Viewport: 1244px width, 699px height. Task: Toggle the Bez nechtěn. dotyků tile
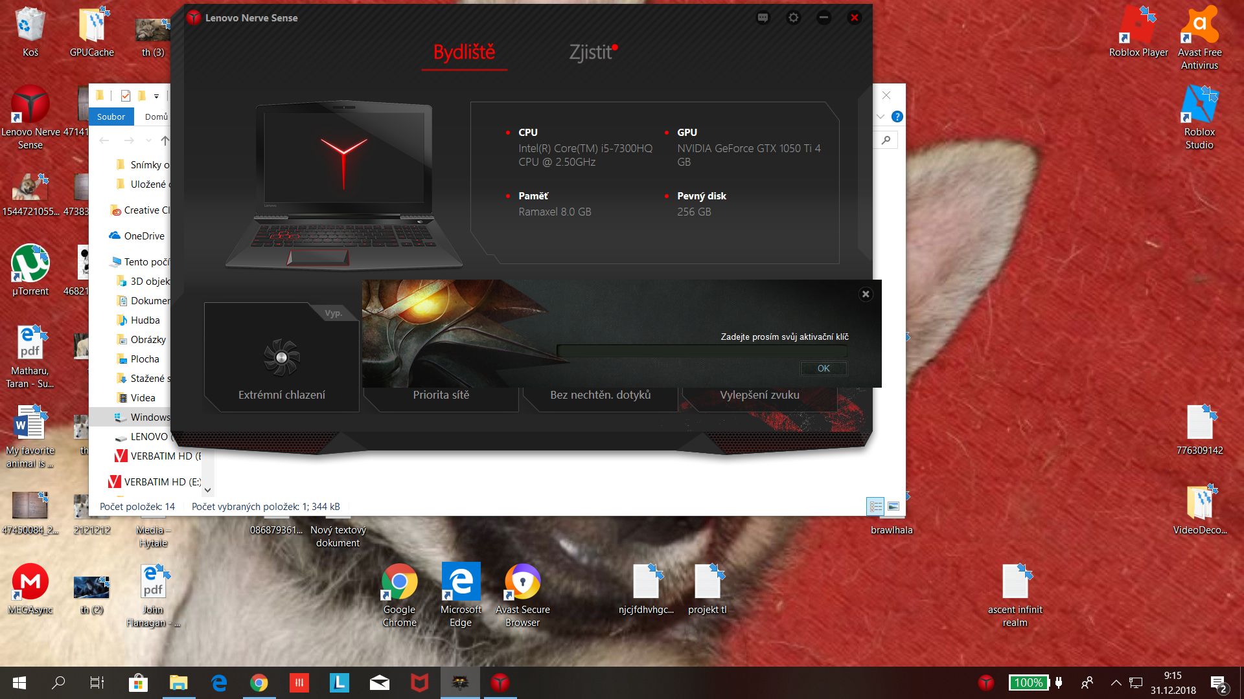600,395
